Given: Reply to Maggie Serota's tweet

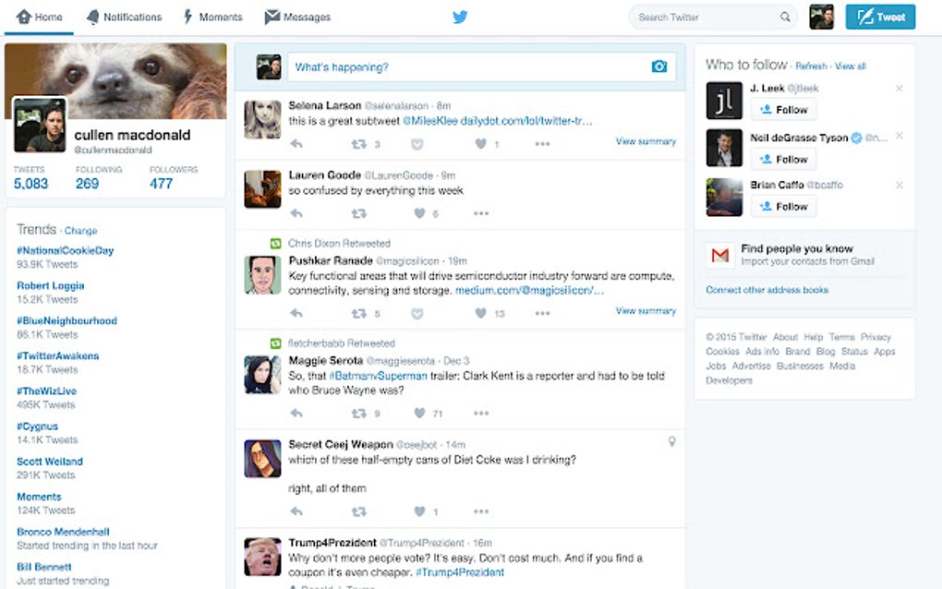Looking at the screenshot, I should (x=296, y=413).
